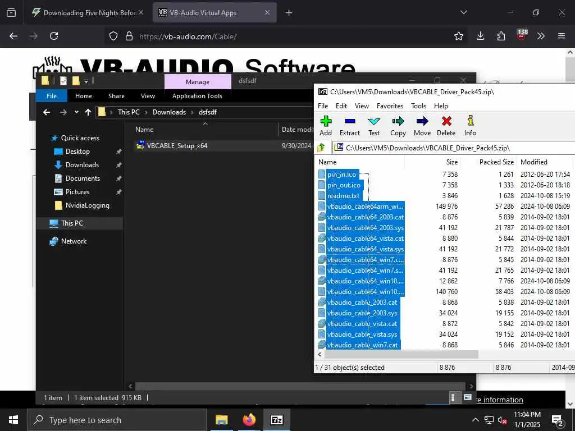Image resolution: width=575 pixels, height=431 pixels.
Task: Open Quick Access Toolbar customize dropdown
Action: coord(86,81)
